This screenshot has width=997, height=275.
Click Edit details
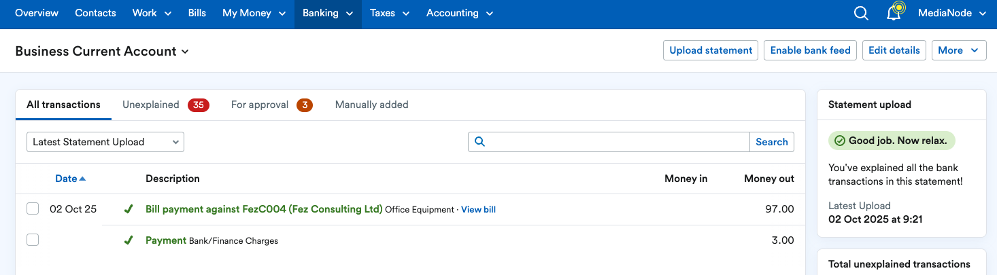pyautogui.click(x=894, y=50)
